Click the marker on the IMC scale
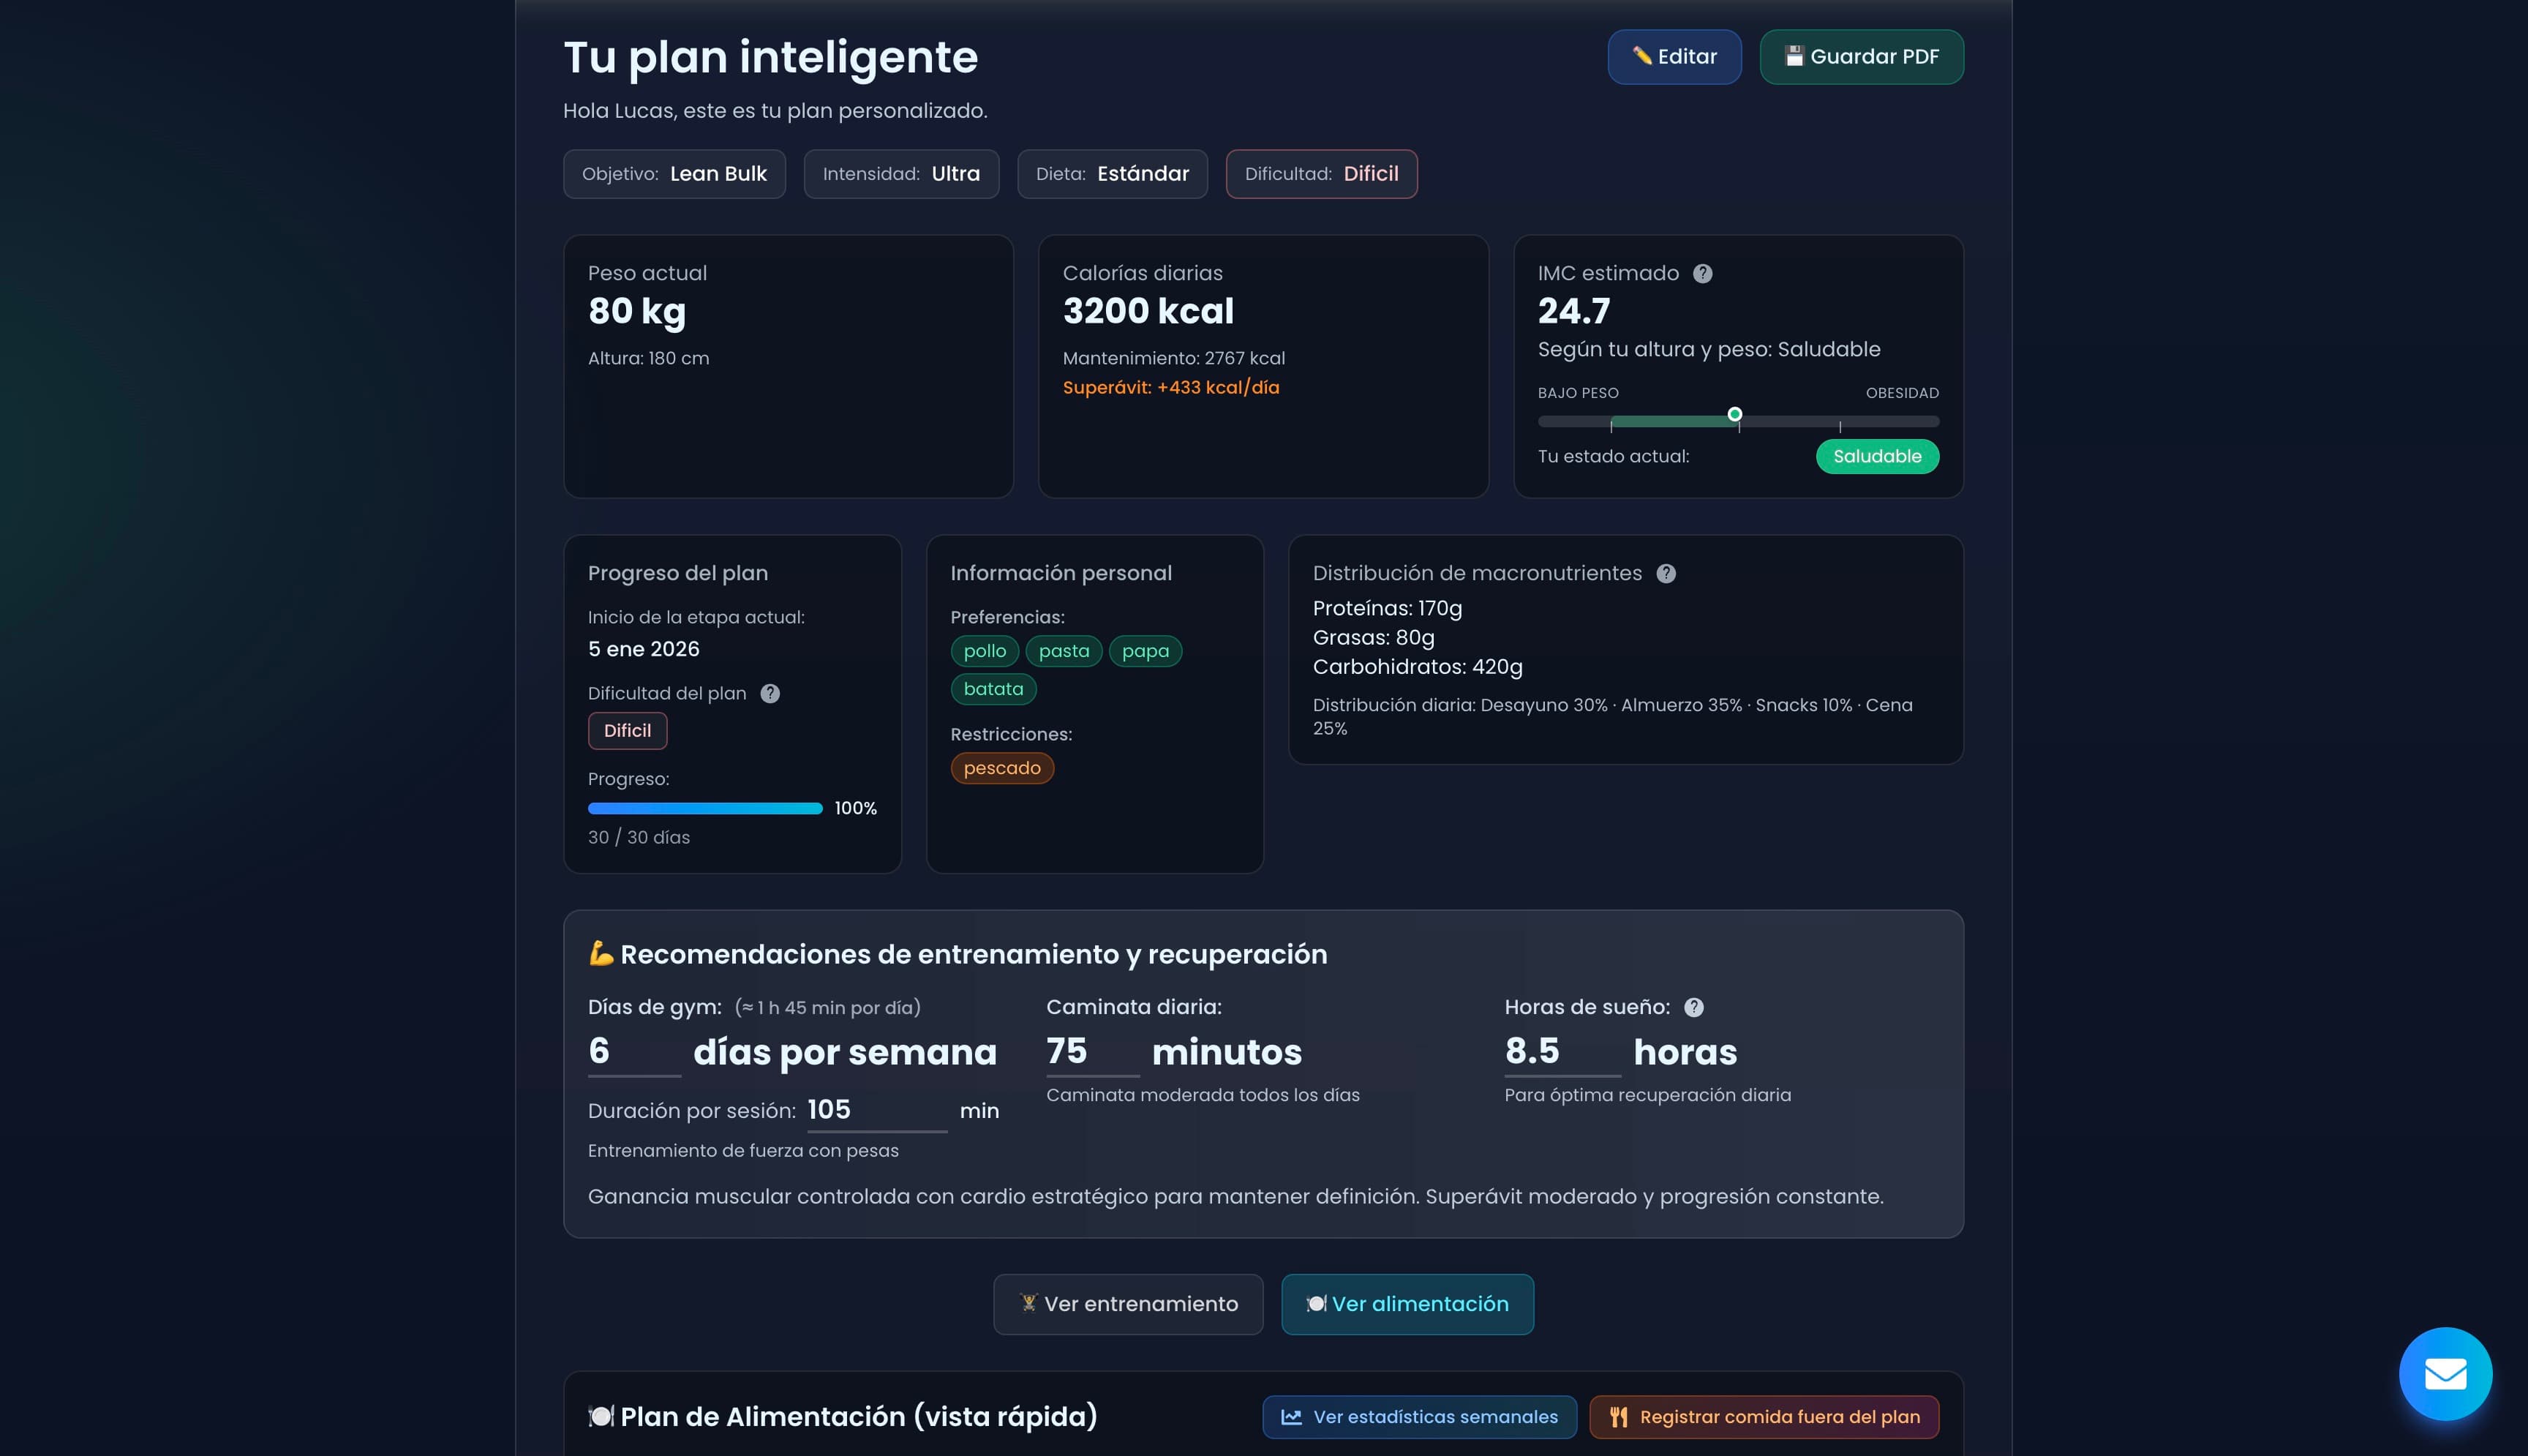Viewport: 2528px width, 1456px height. 1735,413
